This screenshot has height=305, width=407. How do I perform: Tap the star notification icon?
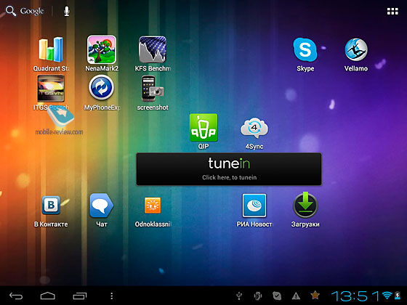(315, 295)
